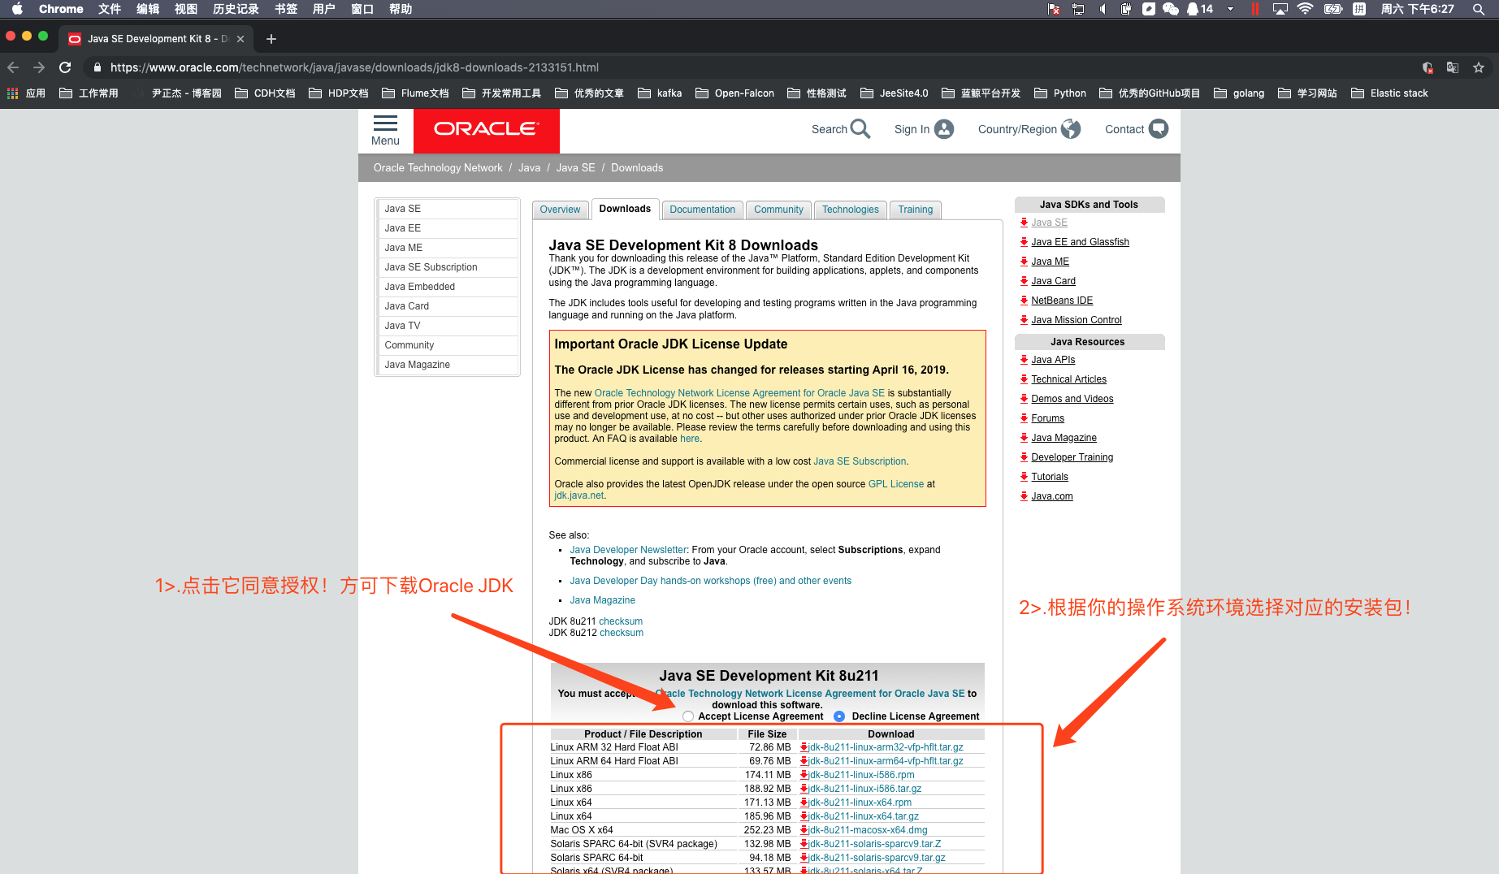
Task: Select Decline License Agreement radio button
Action: (x=839, y=716)
